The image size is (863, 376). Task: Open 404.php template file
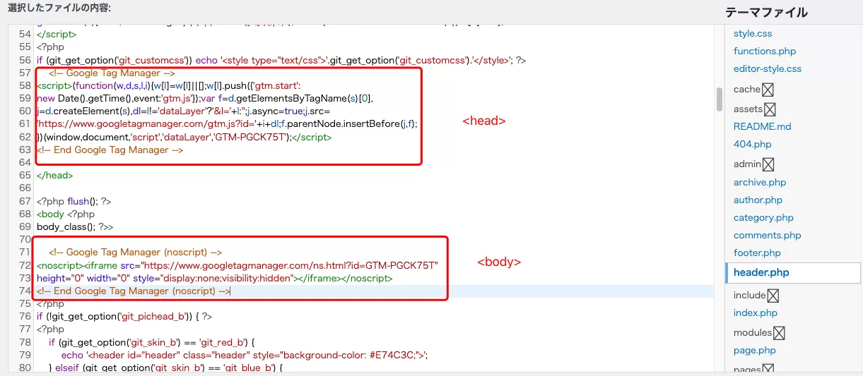752,144
